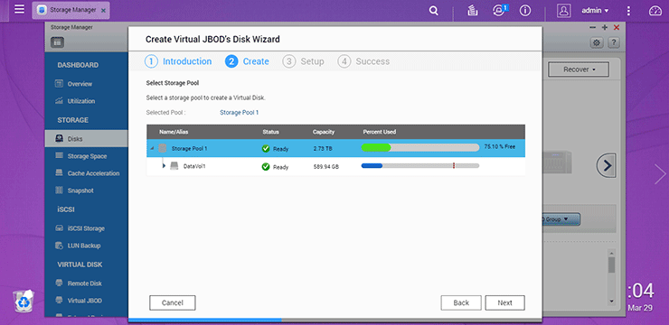Open the system info icon

[524, 11]
